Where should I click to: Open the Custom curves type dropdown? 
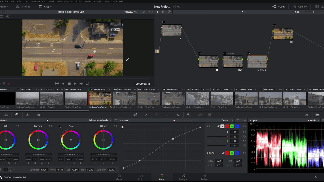[x=227, y=120]
